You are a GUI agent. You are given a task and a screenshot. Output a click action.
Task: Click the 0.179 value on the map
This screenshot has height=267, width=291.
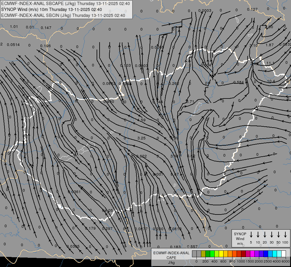(90, 228)
